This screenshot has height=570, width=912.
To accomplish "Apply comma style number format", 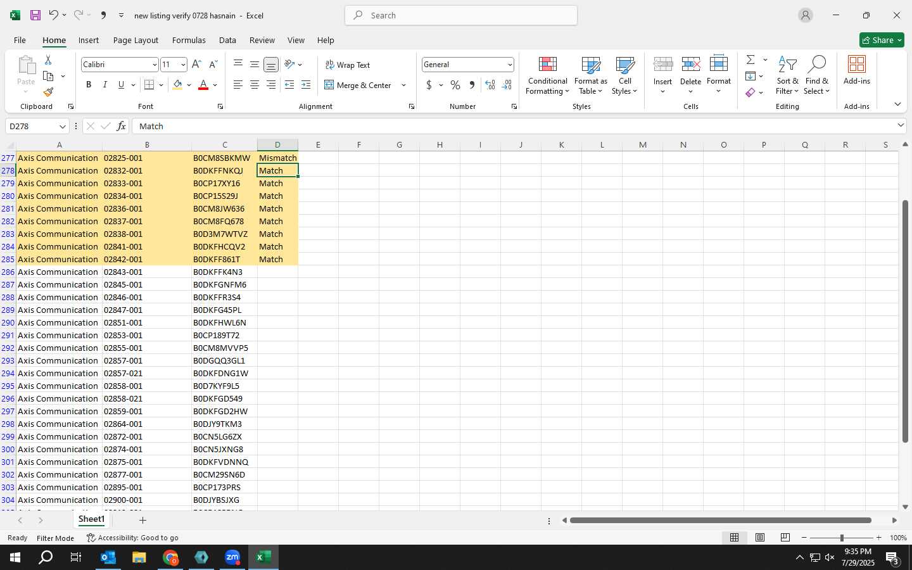I will coord(472,85).
